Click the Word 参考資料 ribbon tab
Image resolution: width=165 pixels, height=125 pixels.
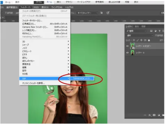100,2
